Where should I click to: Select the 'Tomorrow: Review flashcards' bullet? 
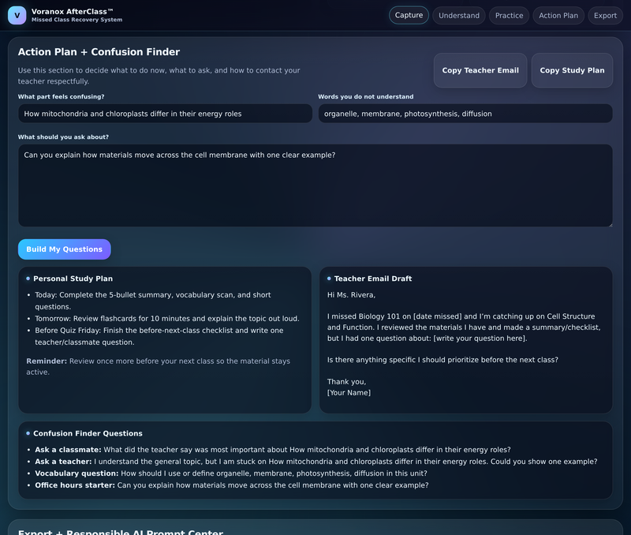(x=167, y=319)
